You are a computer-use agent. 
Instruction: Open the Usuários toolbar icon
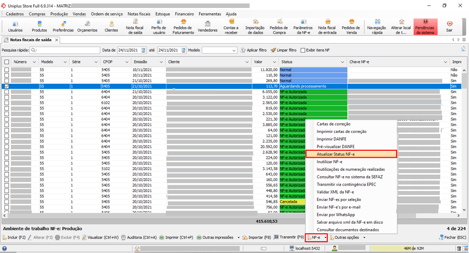click(x=15, y=27)
